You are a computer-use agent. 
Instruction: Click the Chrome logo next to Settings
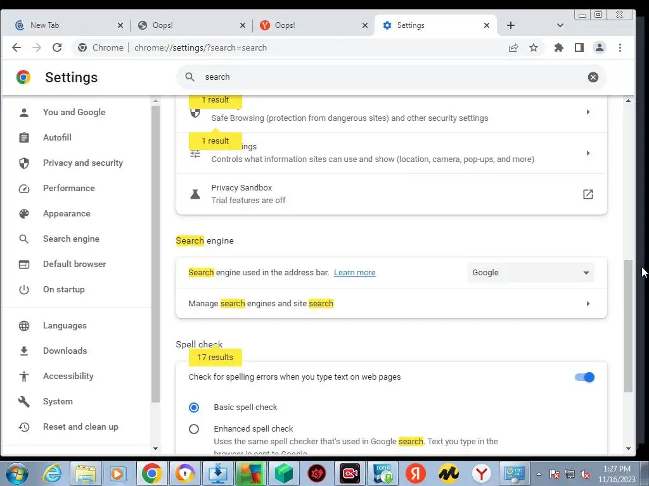click(23, 77)
